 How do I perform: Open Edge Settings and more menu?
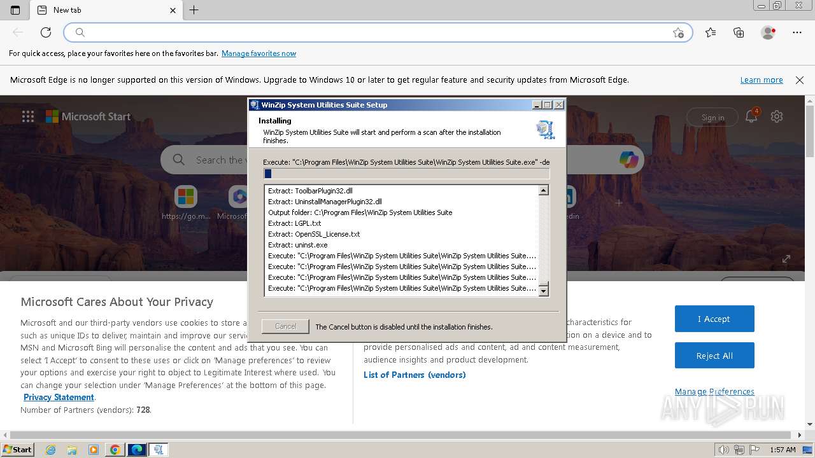coord(797,32)
